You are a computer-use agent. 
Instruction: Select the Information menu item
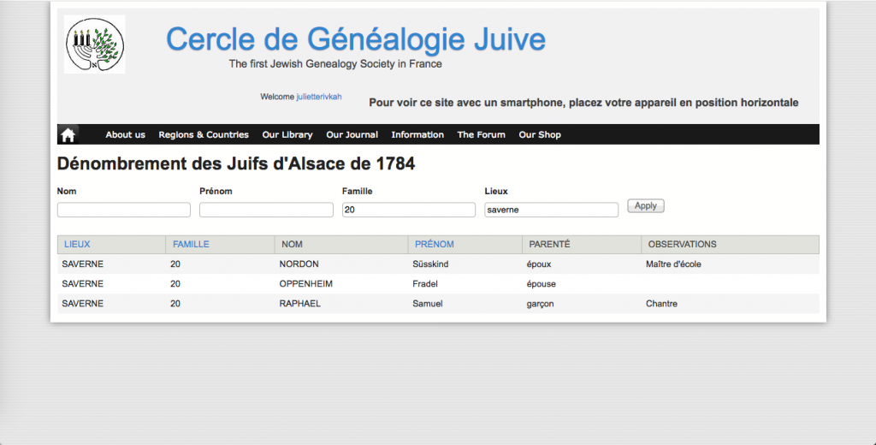point(417,134)
